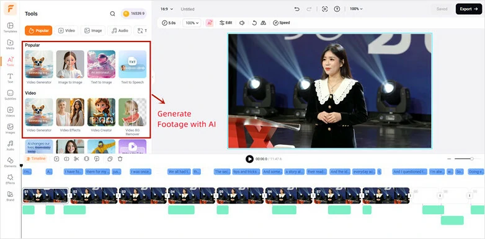The image size is (485, 239).
Task: Open the Video Creator tool
Action: (x=101, y=115)
